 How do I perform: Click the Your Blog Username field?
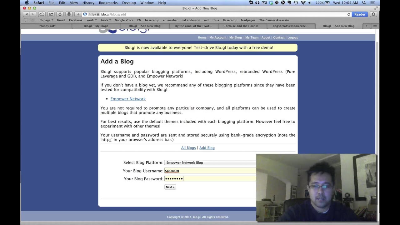210,171
